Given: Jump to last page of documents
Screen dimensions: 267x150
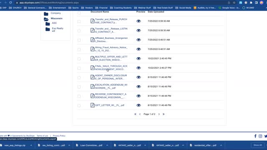Looking at the screenshot, I should [164, 114].
